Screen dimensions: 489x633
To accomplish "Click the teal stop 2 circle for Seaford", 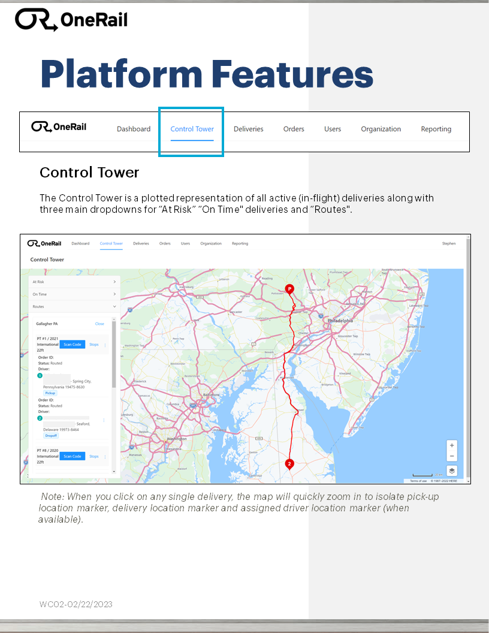I will pyautogui.click(x=40, y=418).
